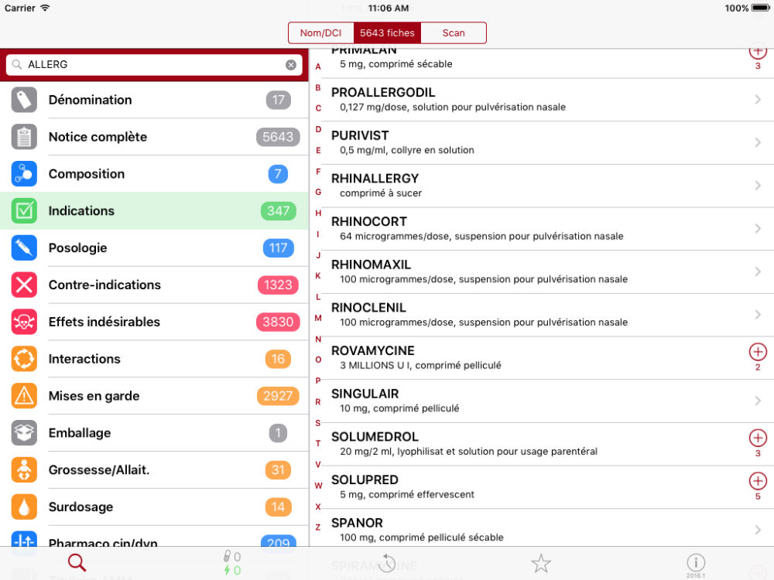The image size is (774, 580).
Task: Tap the 3830 Effets indésirables badge
Action: coord(278,322)
